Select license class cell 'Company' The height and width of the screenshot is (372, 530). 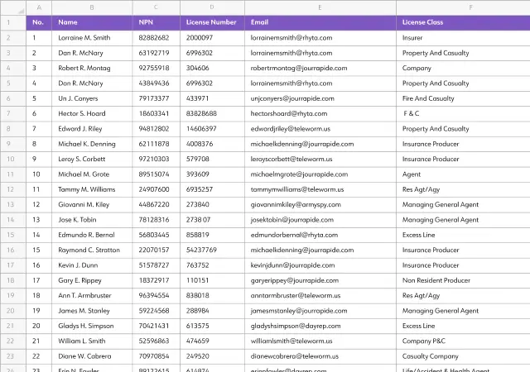[463, 68]
